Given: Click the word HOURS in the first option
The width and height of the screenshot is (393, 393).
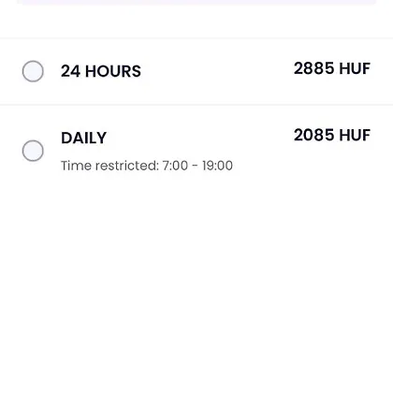Looking at the screenshot, I should coord(113,71).
